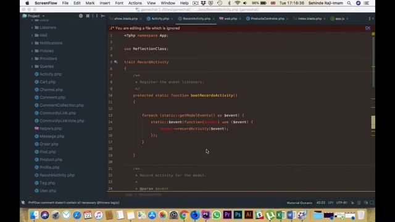395x222 pixels.
Task: Launch Siri from the dock
Action: click(x=45, y=215)
